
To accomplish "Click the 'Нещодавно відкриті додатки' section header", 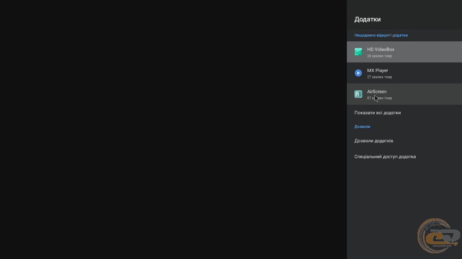I will point(381,35).
